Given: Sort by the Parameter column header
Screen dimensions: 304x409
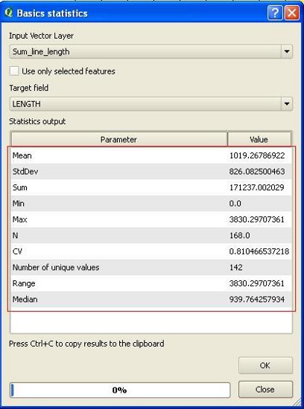Looking at the screenshot, I should pos(119,139).
